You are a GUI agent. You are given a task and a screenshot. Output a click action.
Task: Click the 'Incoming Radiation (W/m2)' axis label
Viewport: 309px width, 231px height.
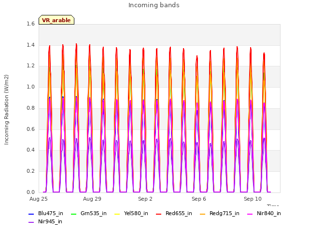coord(6,110)
